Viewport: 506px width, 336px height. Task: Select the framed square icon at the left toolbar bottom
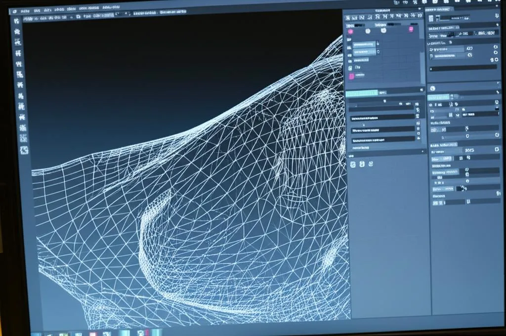tap(24, 150)
